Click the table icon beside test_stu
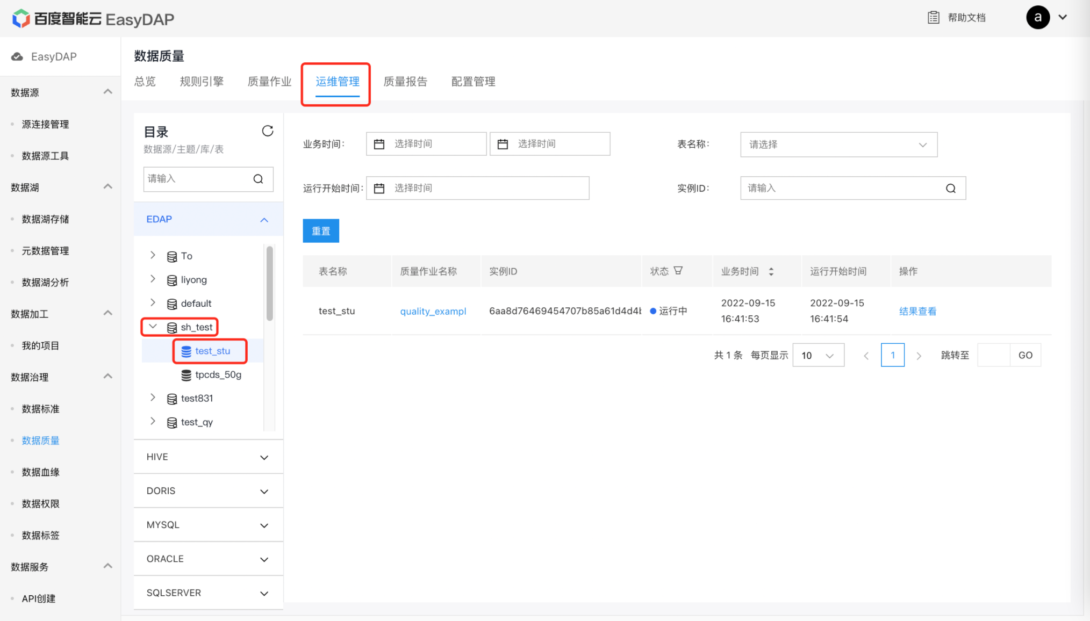 pos(186,351)
